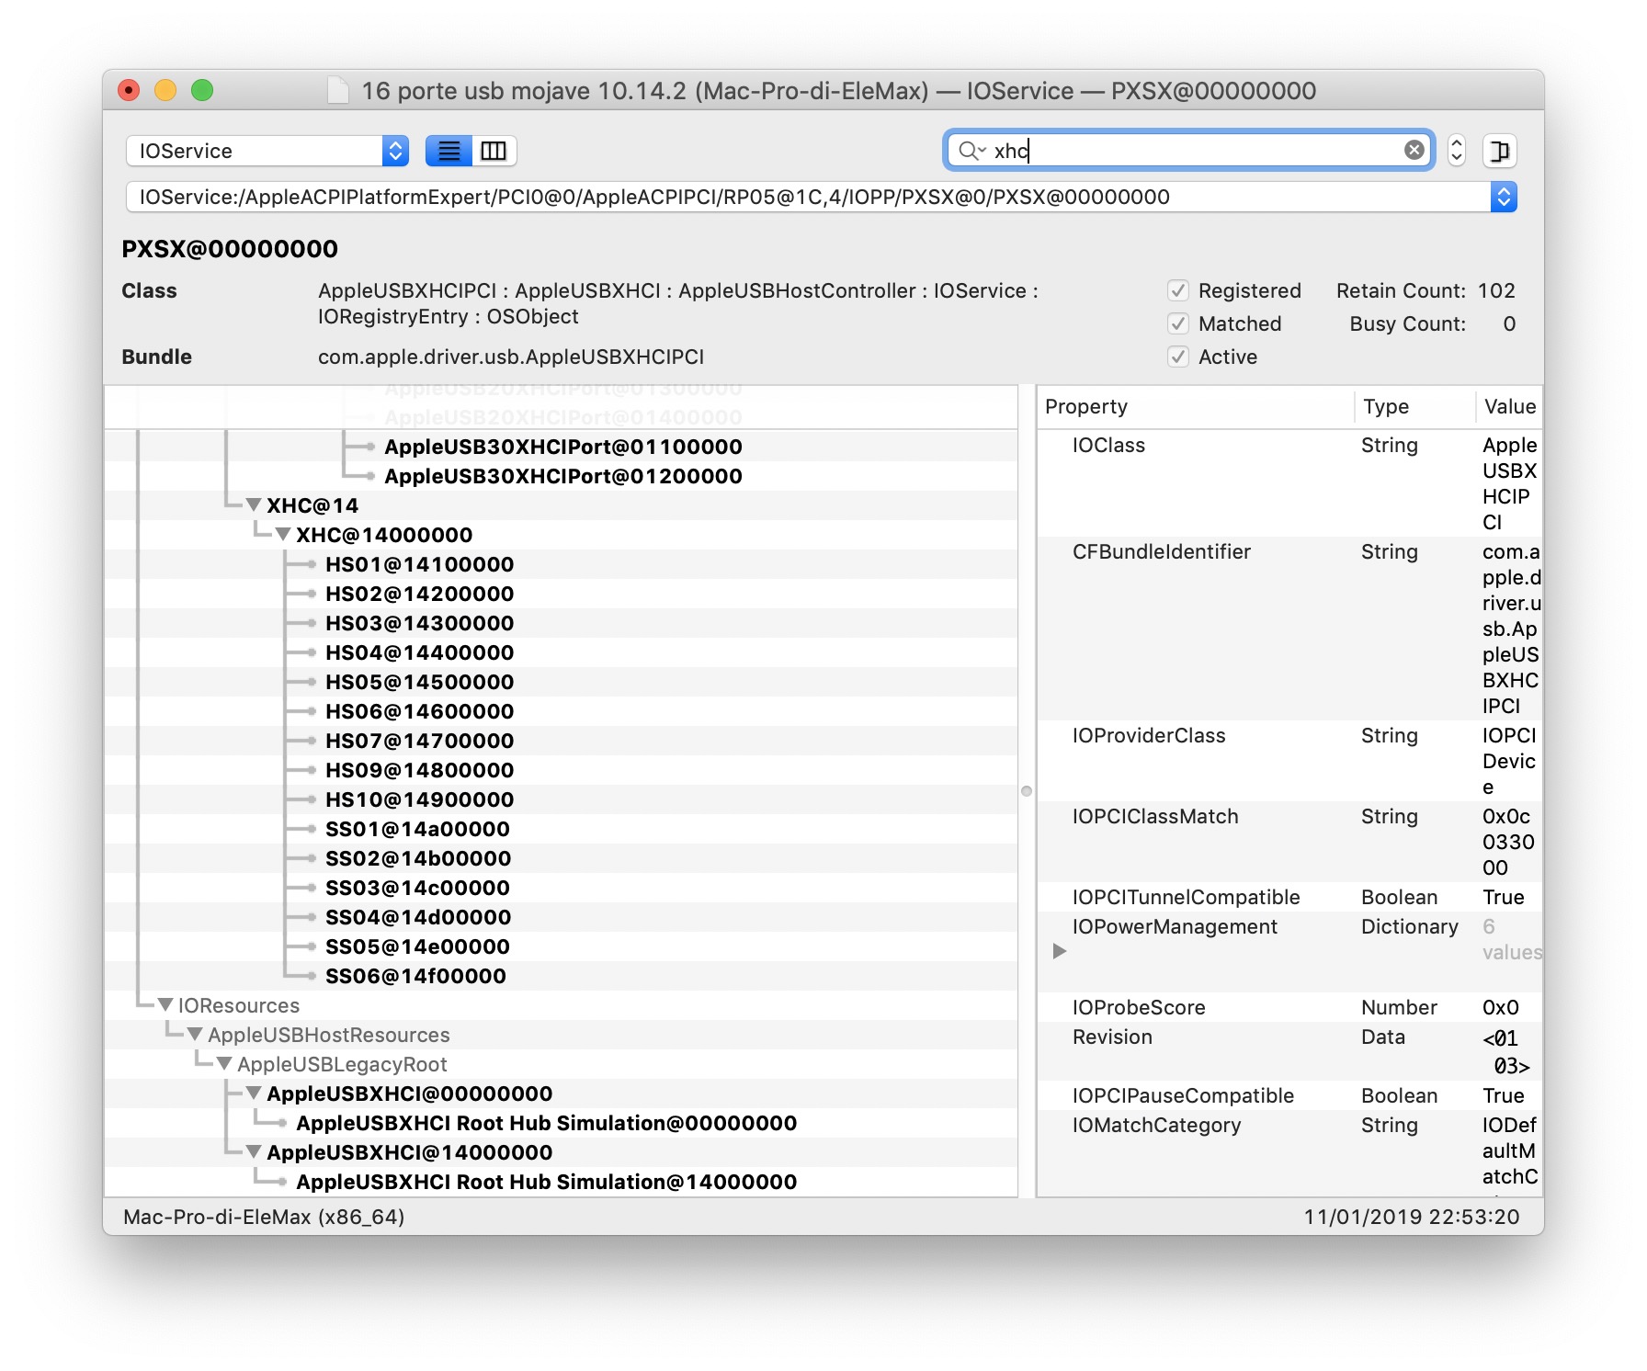This screenshot has width=1647, height=1371.
Task: Collapse the XHC@14 tree node
Action: tap(255, 505)
